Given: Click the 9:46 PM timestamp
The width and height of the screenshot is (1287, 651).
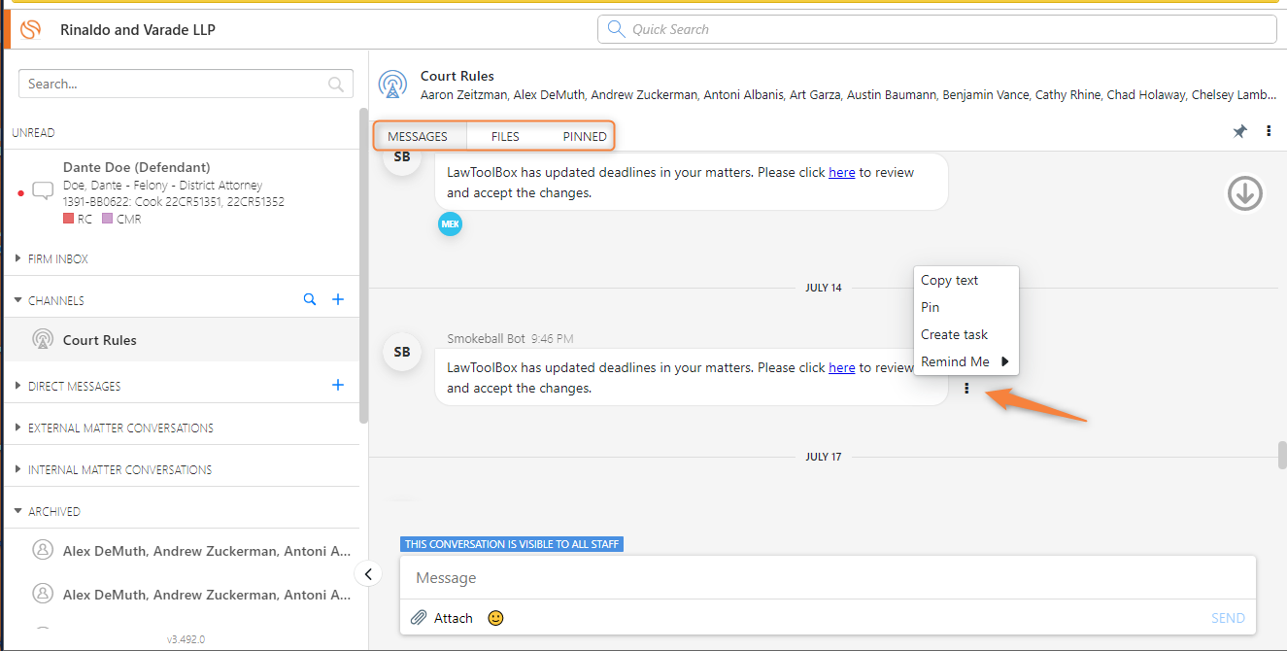Looking at the screenshot, I should [553, 339].
